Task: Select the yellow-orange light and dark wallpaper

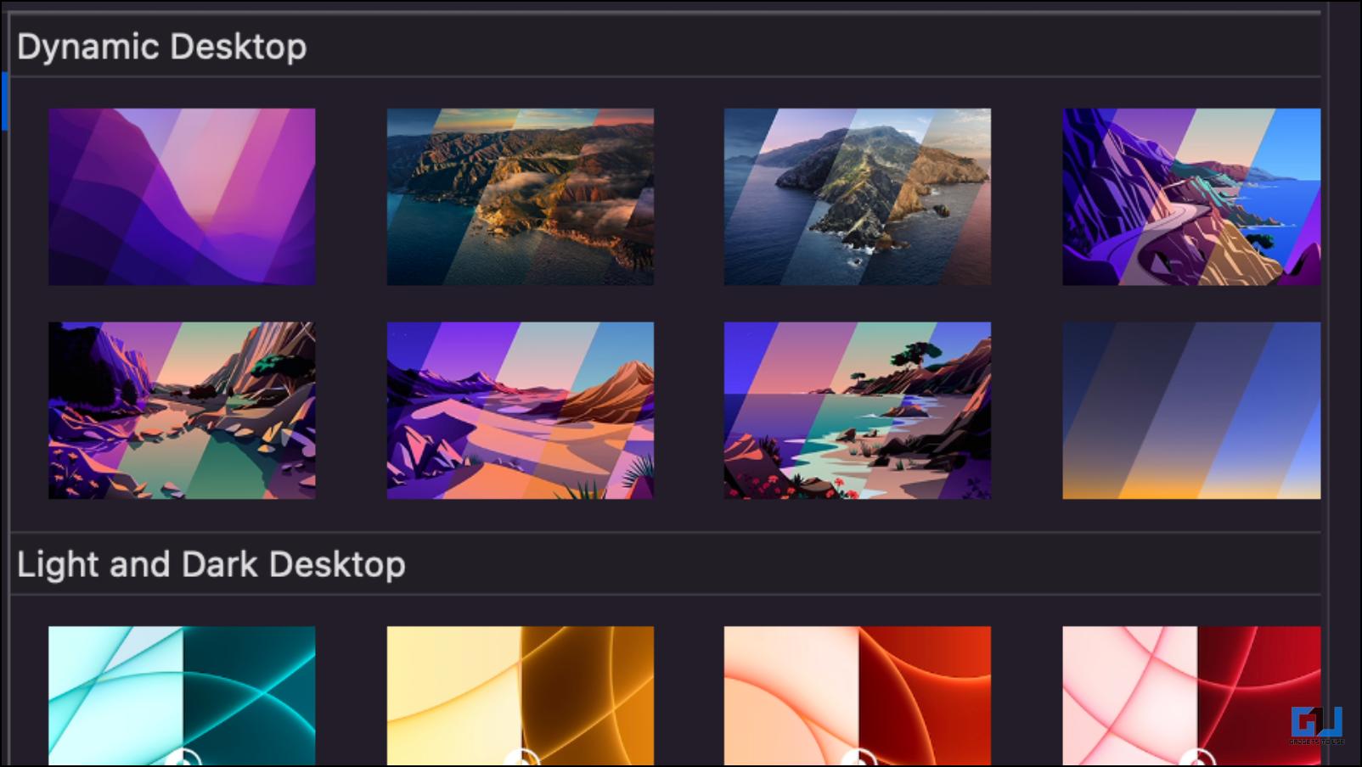Action: pyautogui.click(x=521, y=696)
